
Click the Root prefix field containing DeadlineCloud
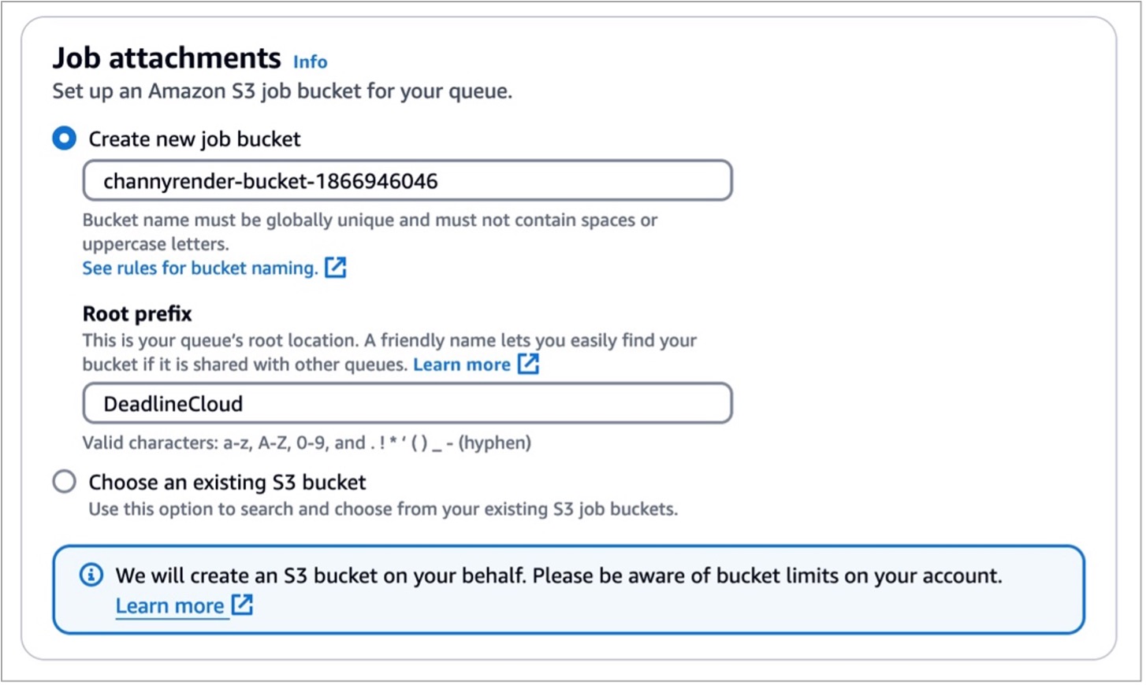(407, 403)
